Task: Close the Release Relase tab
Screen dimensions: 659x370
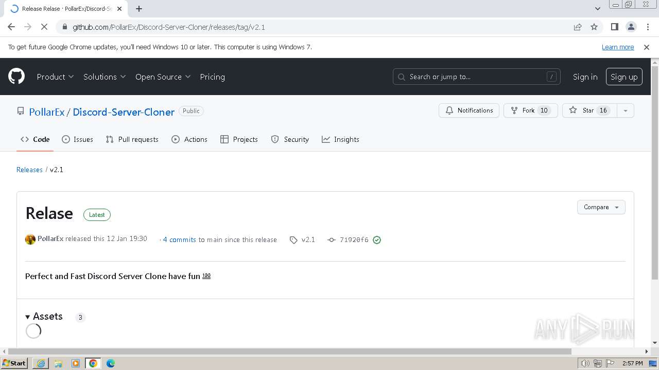Action: coord(119,9)
